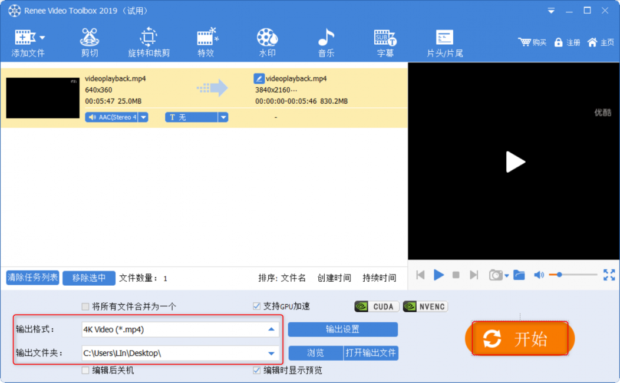
Task: Sort by file name (文件名)
Action: tap(293, 278)
